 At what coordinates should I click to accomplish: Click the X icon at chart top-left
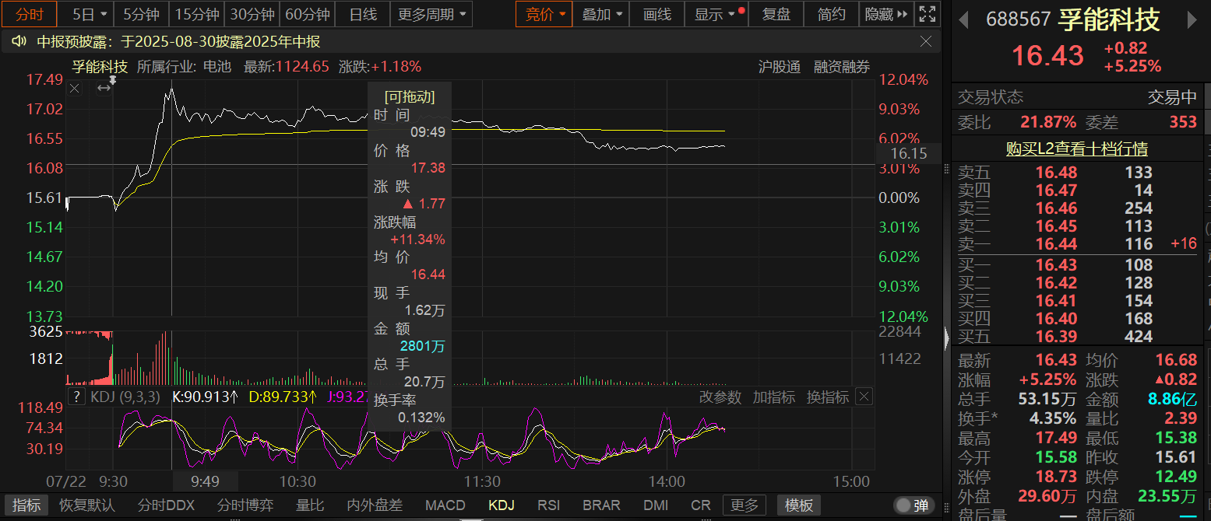[75, 89]
